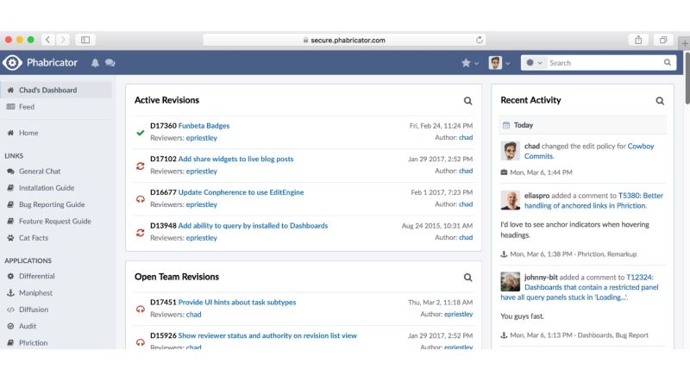690x388 pixels.
Task: Expand the search scope selector dropdown
Action: coord(534,63)
